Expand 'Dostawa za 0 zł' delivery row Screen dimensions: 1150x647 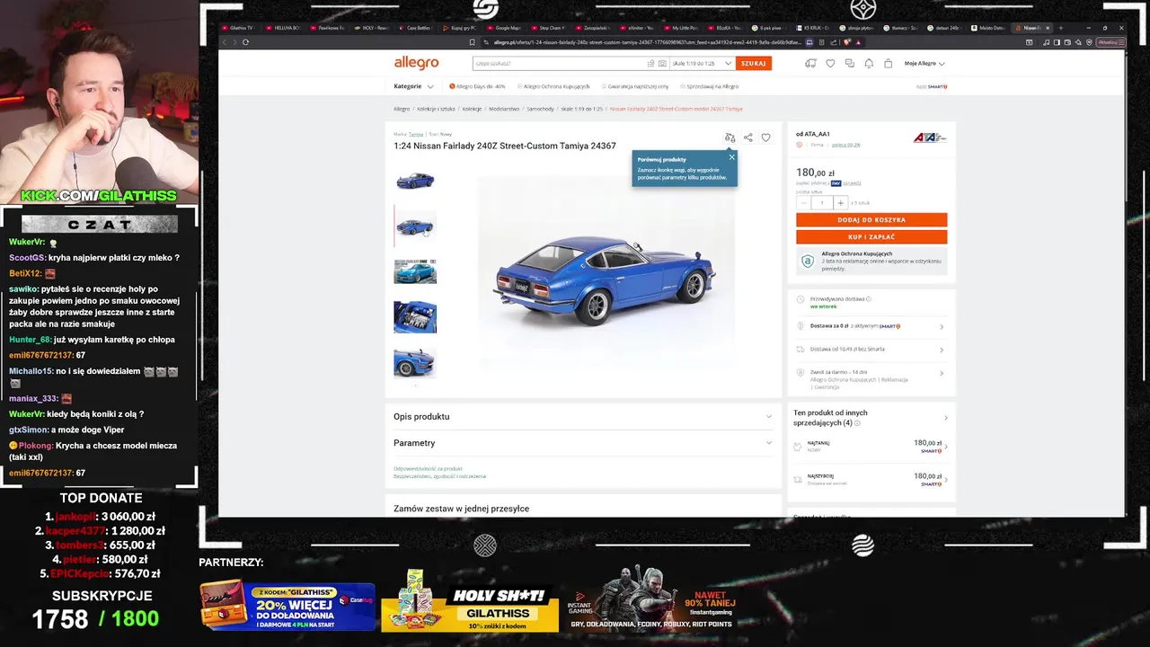coord(871,326)
